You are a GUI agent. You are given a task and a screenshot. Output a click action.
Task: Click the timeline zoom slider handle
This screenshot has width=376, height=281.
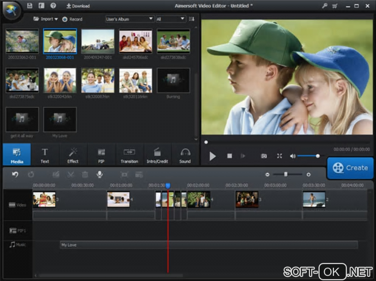286,174
